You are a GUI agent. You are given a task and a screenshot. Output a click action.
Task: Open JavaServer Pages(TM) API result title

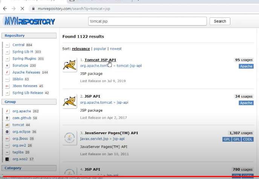[x=111, y=133]
